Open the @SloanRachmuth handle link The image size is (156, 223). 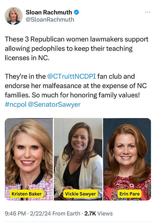click(x=50, y=19)
